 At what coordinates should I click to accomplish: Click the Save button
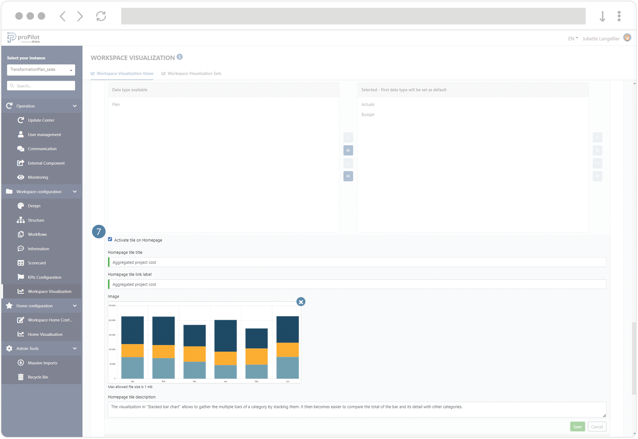coord(578,426)
